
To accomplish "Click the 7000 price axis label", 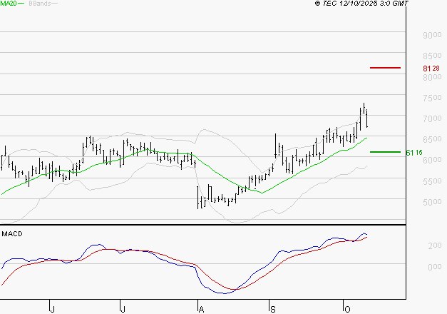I will coord(432,118).
